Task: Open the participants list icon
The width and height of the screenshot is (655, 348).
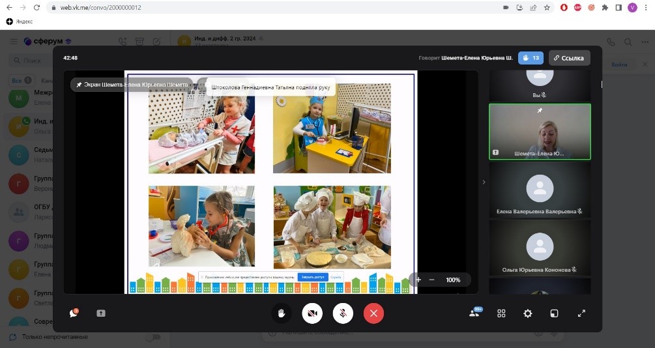Action: [x=475, y=313]
